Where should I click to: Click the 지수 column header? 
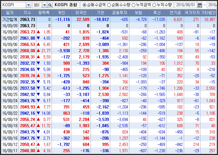tap(27, 13)
